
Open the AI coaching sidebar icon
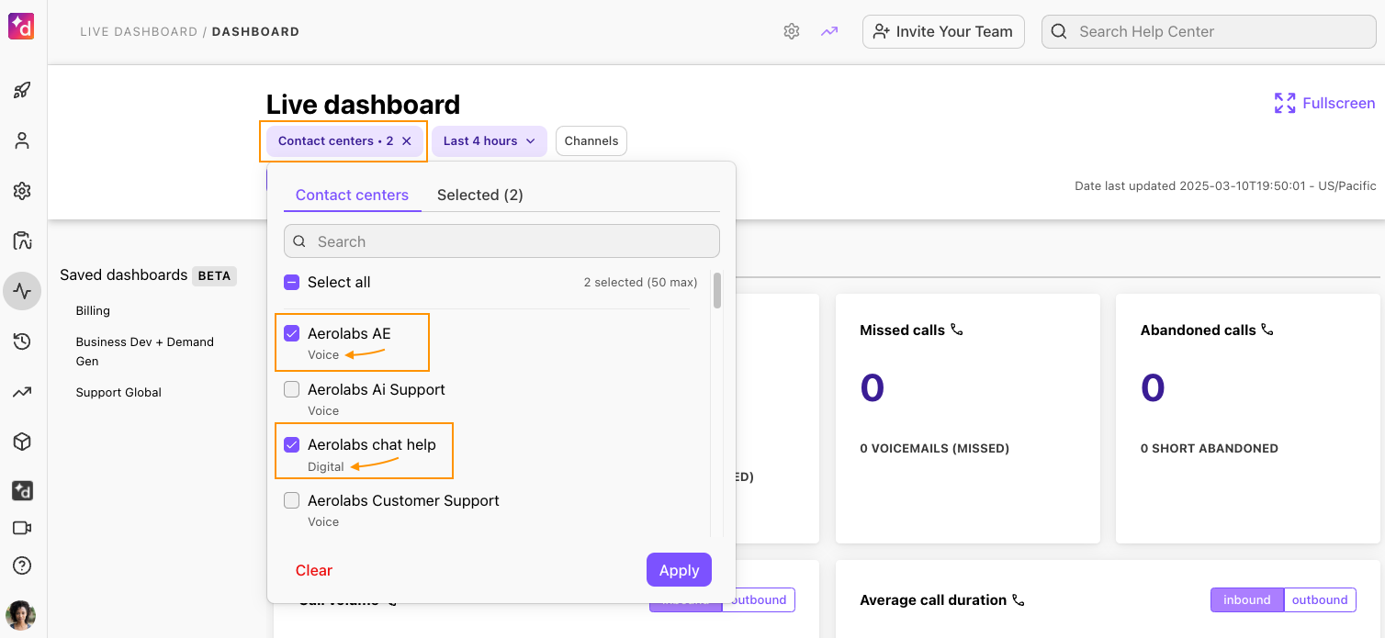22,241
